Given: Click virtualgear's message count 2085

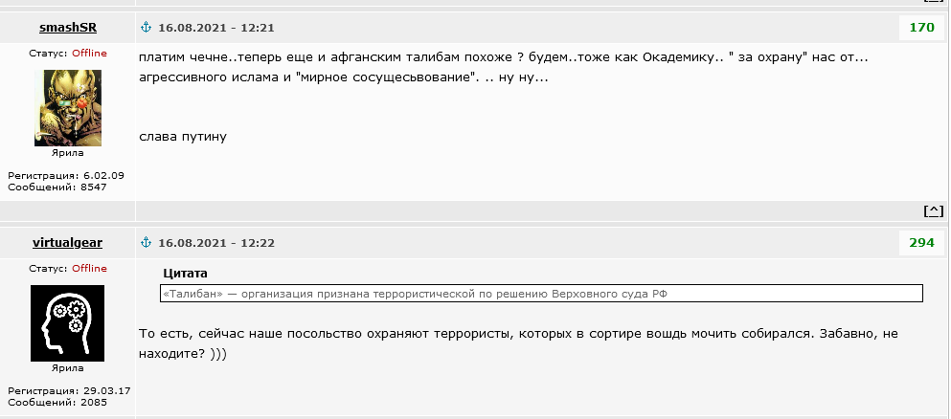Looking at the screenshot, I should 93,402.
